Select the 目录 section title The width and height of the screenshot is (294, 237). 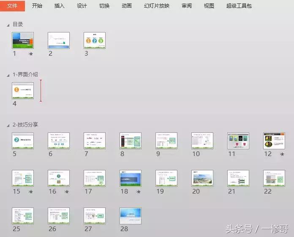click(18, 24)
